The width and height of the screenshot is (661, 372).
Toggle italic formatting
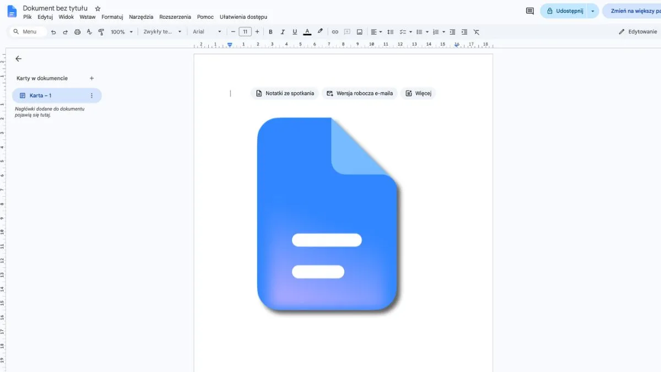(283, 32)
